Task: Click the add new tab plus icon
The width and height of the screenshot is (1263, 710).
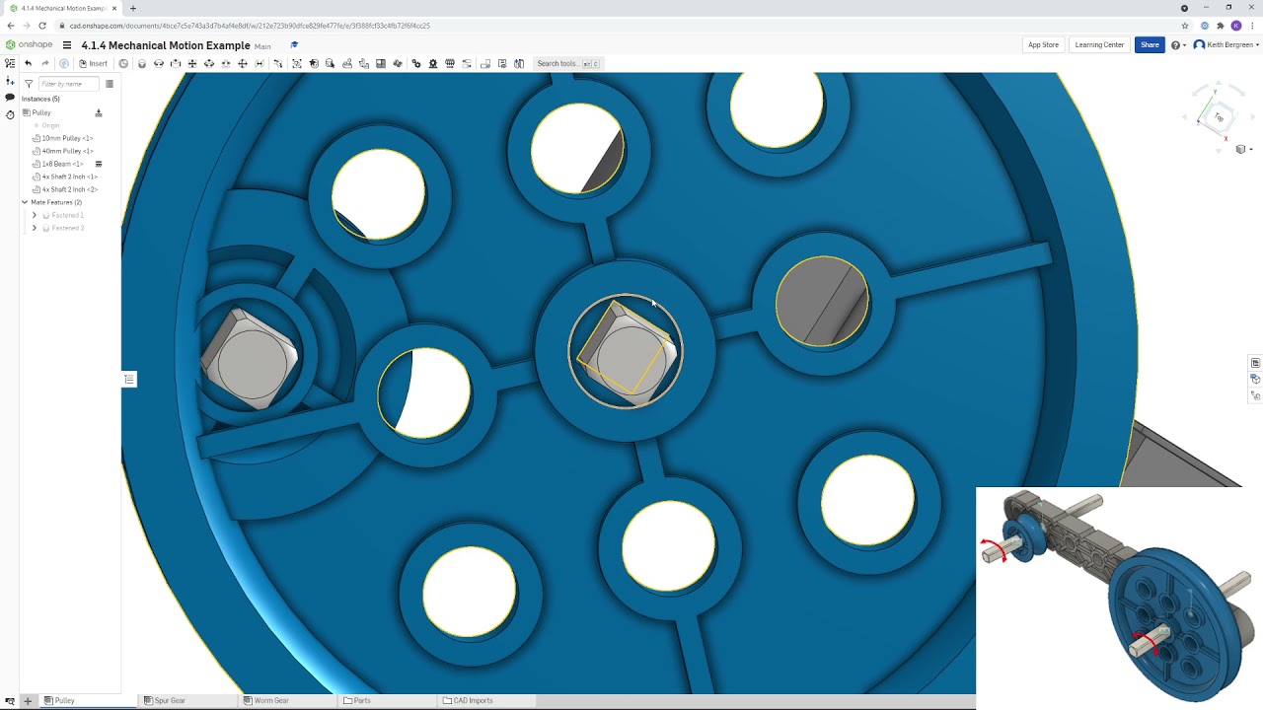Action: point(28,701)
